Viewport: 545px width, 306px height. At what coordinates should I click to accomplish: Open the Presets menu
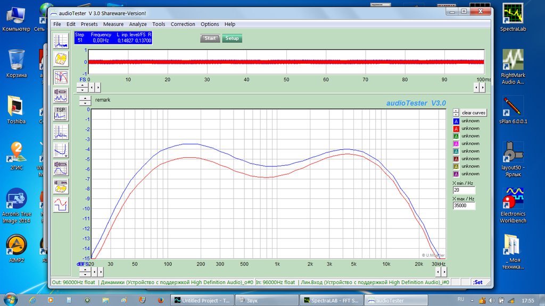pyautogui.click(x=89, y=24)
